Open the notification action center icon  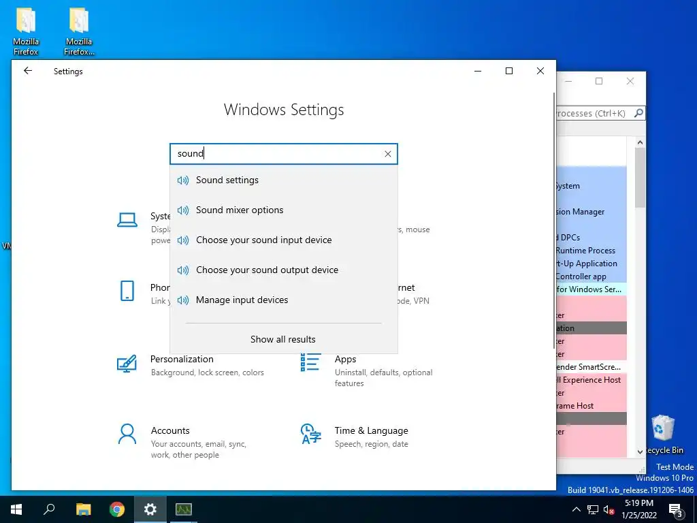676,510
